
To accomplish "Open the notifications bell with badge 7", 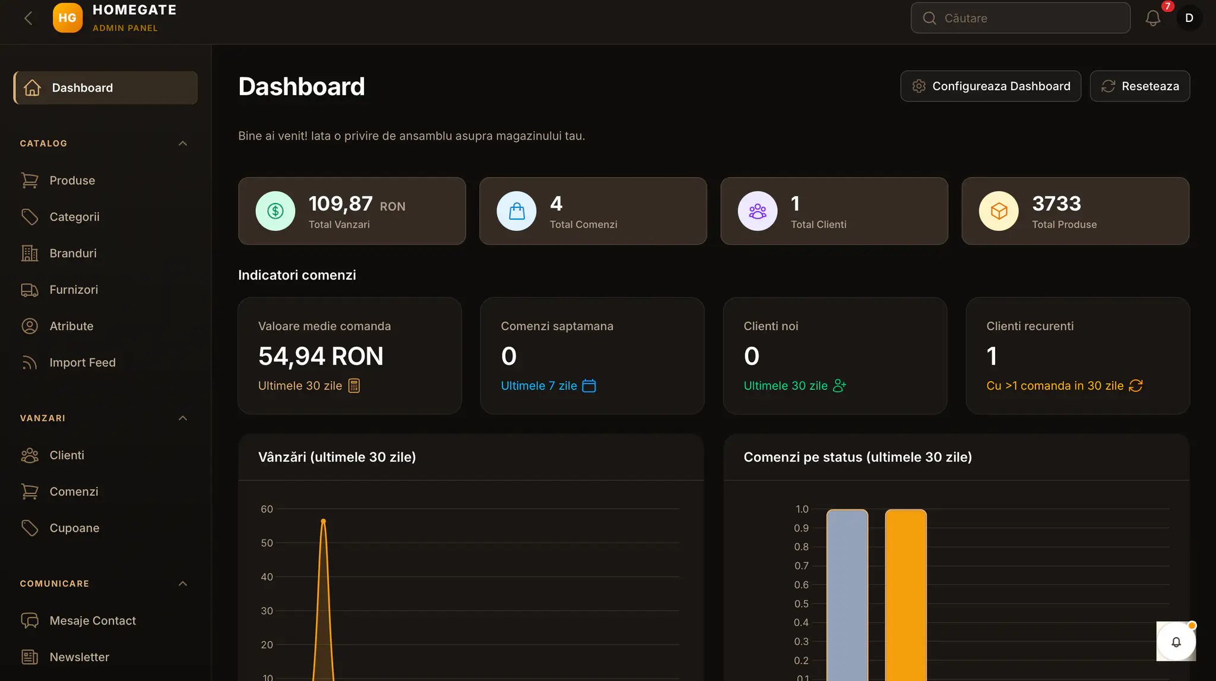I will pyautogui.click(x=1153, y=18).
